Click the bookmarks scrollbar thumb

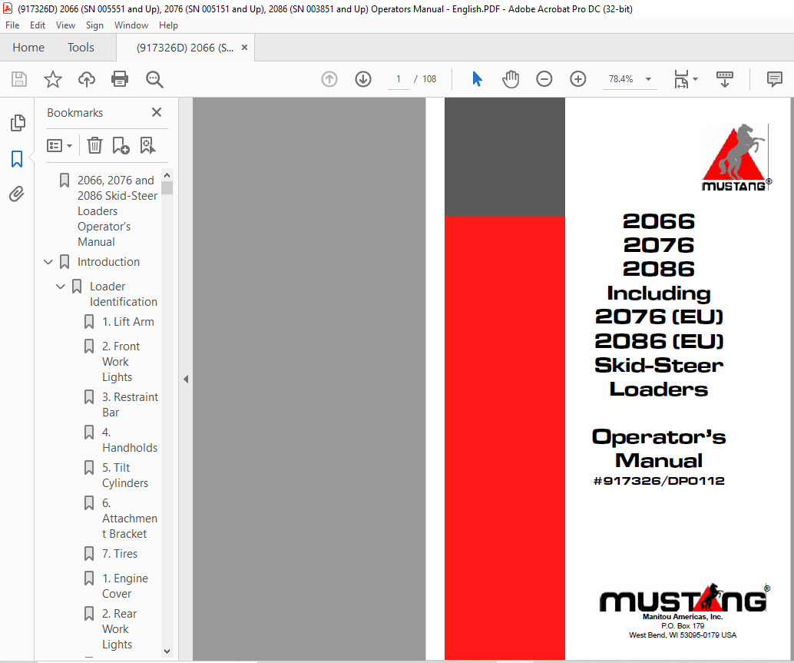(x=167, y=188)
